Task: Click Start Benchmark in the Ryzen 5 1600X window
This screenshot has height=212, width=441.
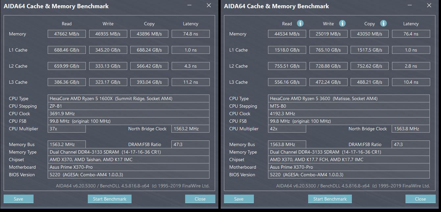Action: (110, 199)
